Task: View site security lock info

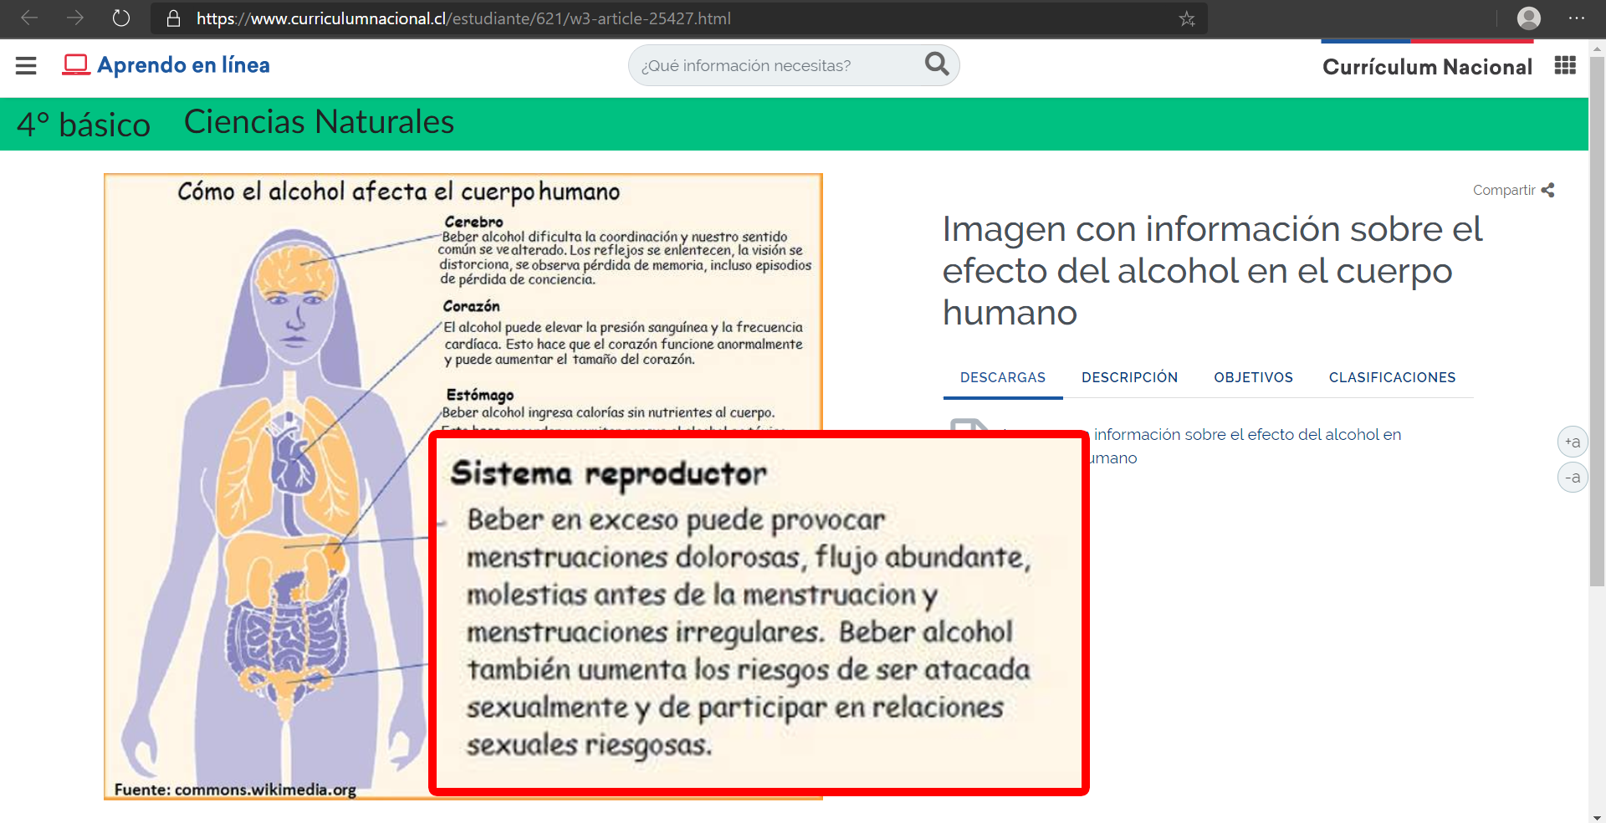Action: coord(174,18)
